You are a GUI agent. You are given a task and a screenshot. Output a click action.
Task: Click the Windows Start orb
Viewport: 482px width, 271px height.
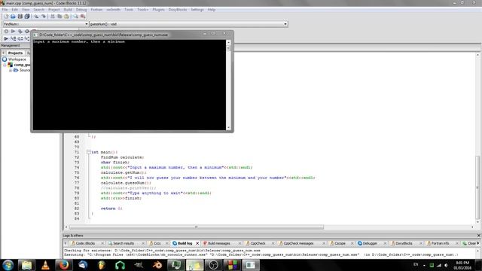pyautogui.click(x=8, y=265)
